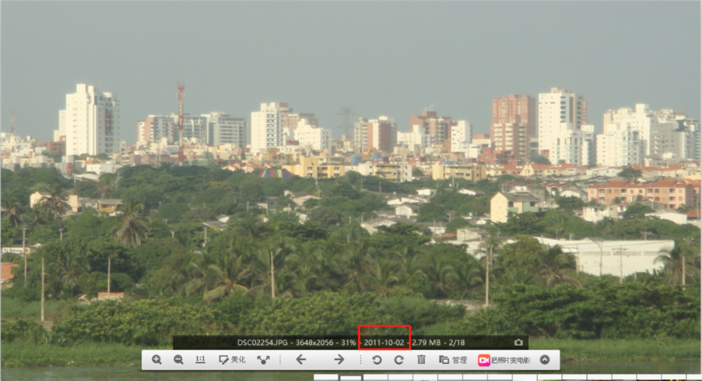Go to the previous photo
The image size is (702, 381).
[x=301, y=360]
